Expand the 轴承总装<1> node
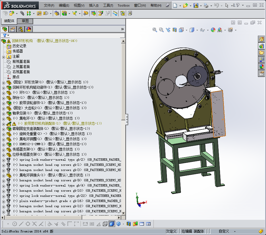 click(3, 114)
